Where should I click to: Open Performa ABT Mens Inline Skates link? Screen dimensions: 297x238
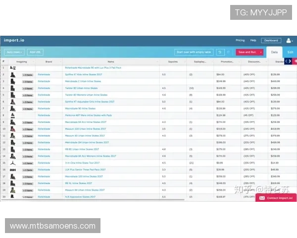click(x=88, y=115)
